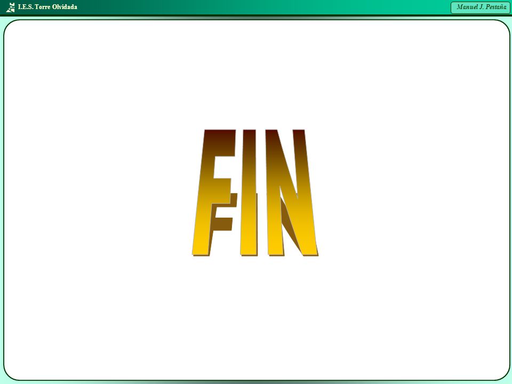
Task: Click the I.E.S. Torre Olvidada title text
Action: click(x=47, y=7)
